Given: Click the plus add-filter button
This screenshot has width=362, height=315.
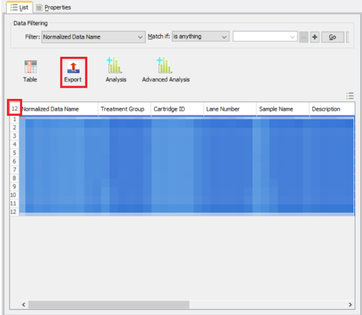Looking at the screenshot, I should pyautogui.click(x=315, y=37).
